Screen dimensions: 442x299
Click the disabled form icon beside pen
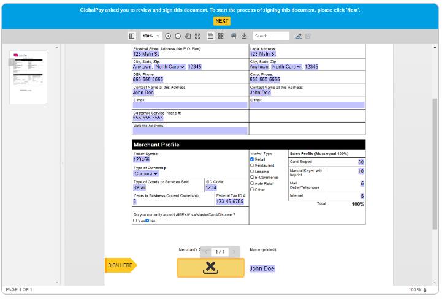pos(308,36)
